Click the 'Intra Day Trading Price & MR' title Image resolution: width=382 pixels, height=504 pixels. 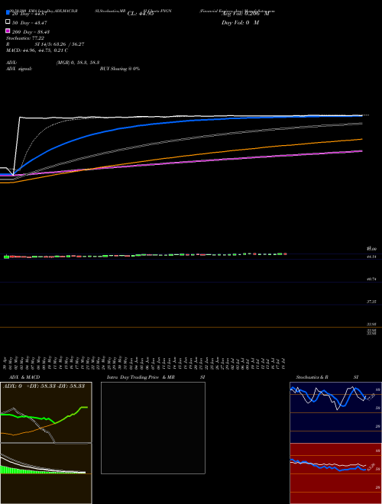click(x=141, y=377)
